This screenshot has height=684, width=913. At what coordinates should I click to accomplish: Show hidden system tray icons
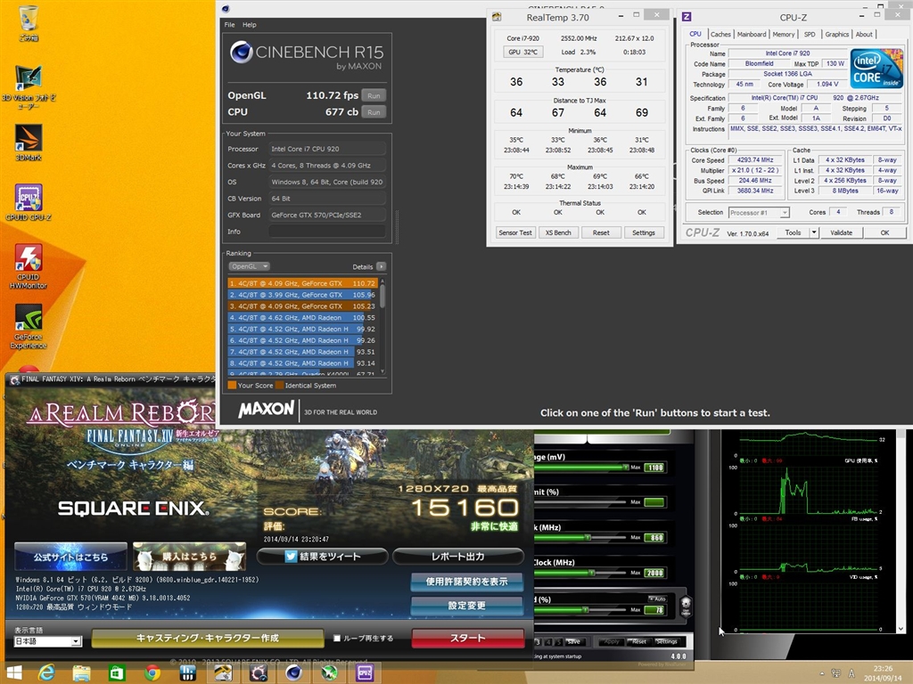pos(821,673)
